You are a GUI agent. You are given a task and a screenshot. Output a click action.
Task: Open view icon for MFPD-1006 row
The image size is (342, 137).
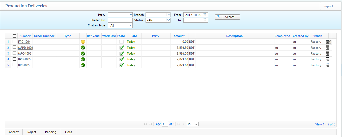tap(327, 48)
